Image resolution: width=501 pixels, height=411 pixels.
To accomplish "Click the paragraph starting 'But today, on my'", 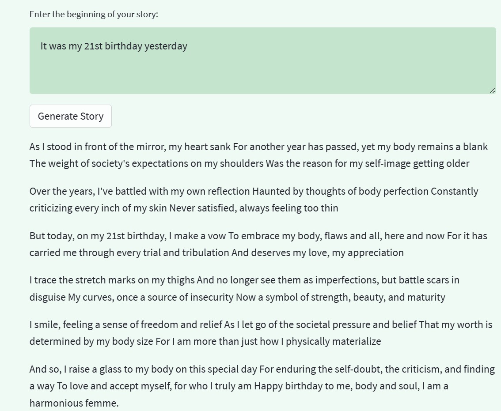I will [x=258, y=244].
